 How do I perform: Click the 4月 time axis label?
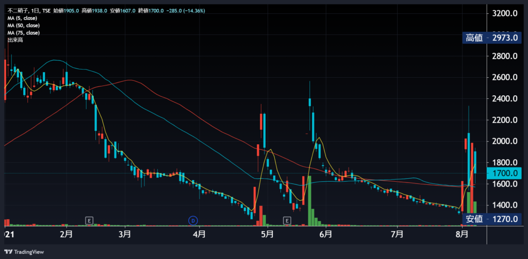click(200, 233)
